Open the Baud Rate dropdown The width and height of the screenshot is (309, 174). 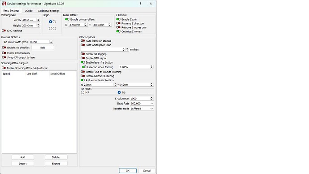142,104
